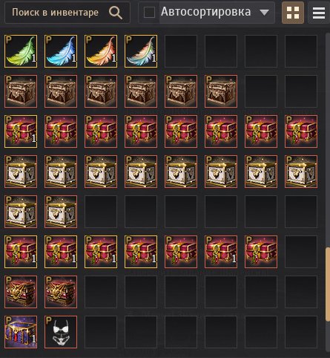The image size is (330, 358).
Task: Switch to grid view icon
Action: click(293, 13)
